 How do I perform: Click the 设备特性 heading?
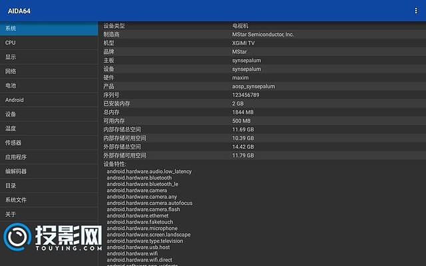[114, 164]
